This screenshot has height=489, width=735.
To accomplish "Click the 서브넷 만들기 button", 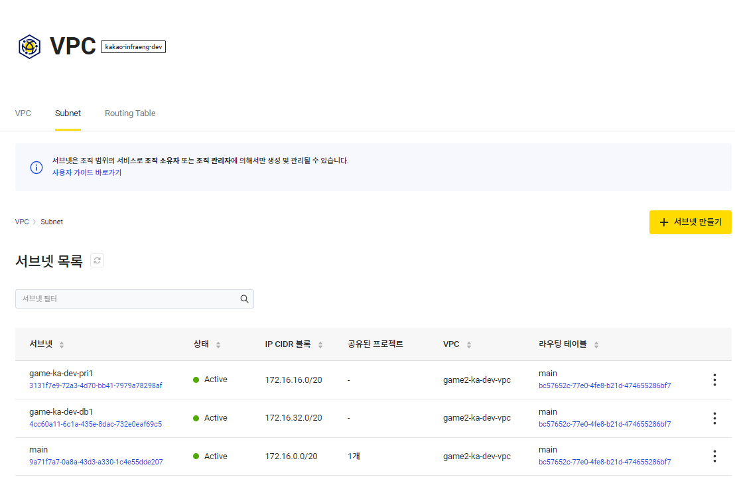I will click(x=690, y=222).
